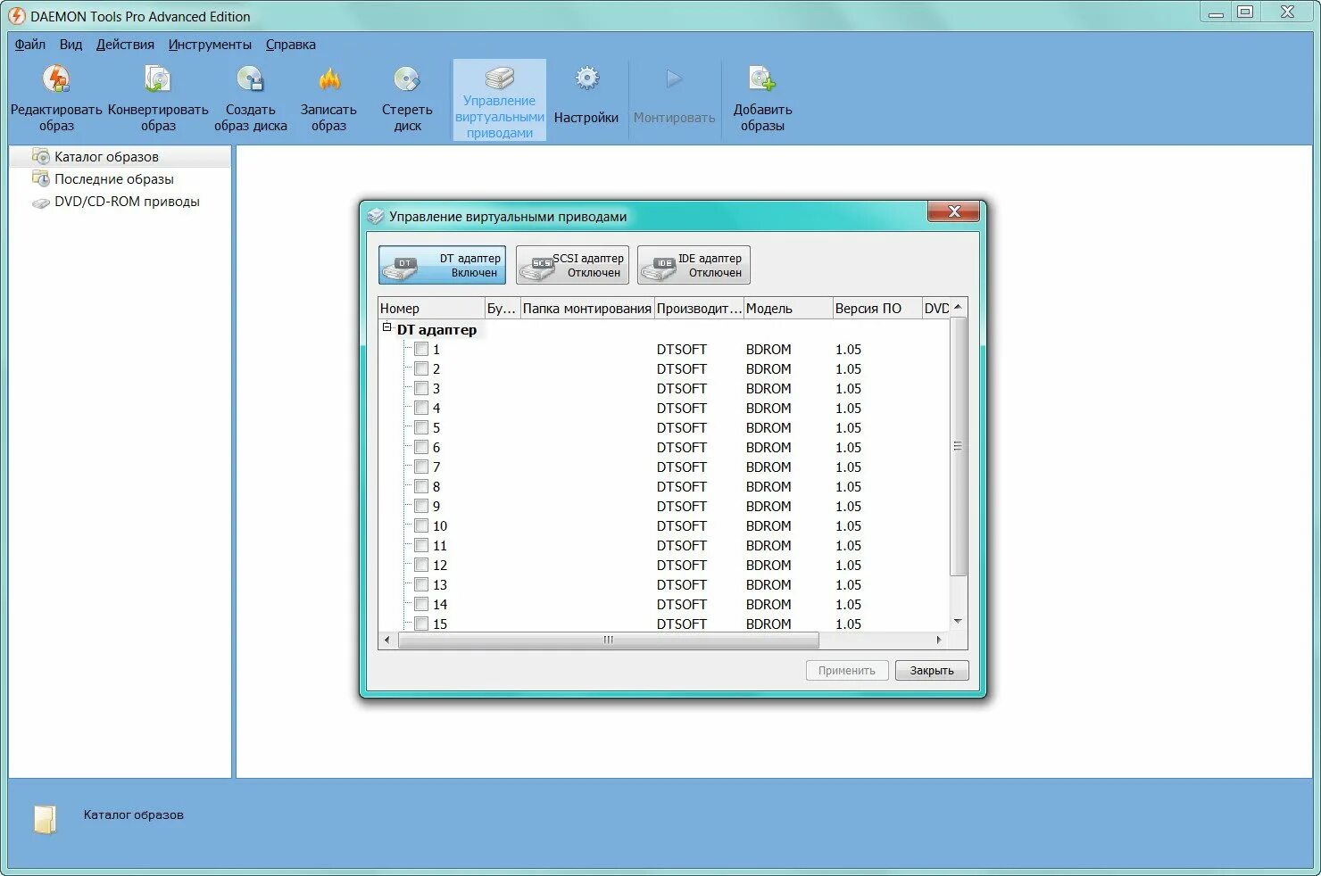The image size is (1321, 876).
Task: Click the Mount (Монтировать) play icon
Action: tap(674, 79)
